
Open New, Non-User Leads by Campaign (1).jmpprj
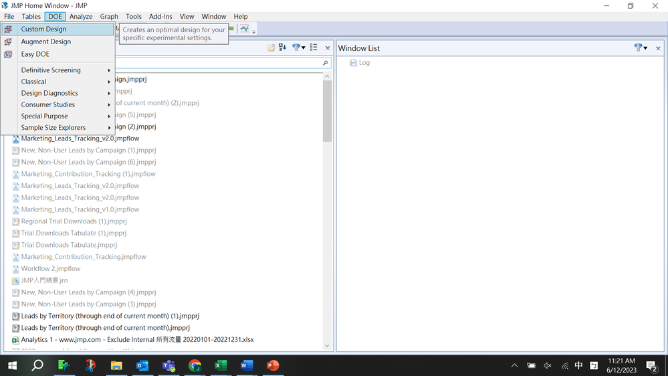click(89, 151)
